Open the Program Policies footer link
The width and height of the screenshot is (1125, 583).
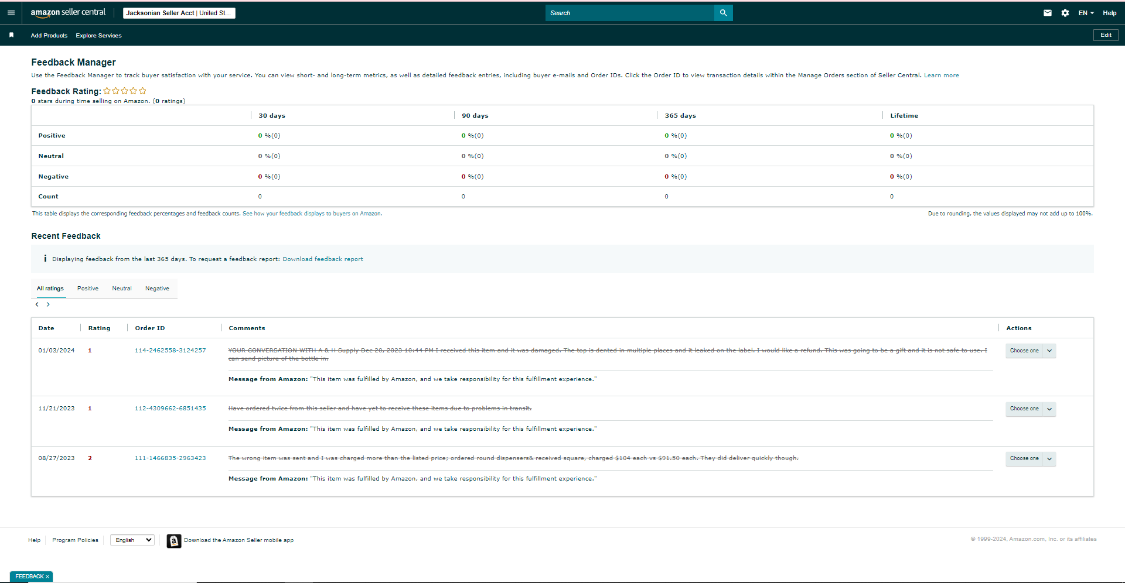(76, 540)
